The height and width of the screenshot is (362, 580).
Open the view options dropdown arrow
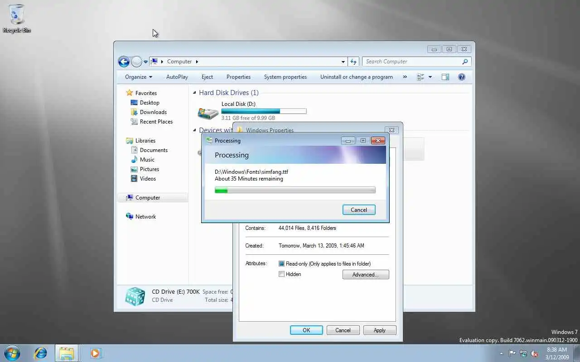[430, 77]
